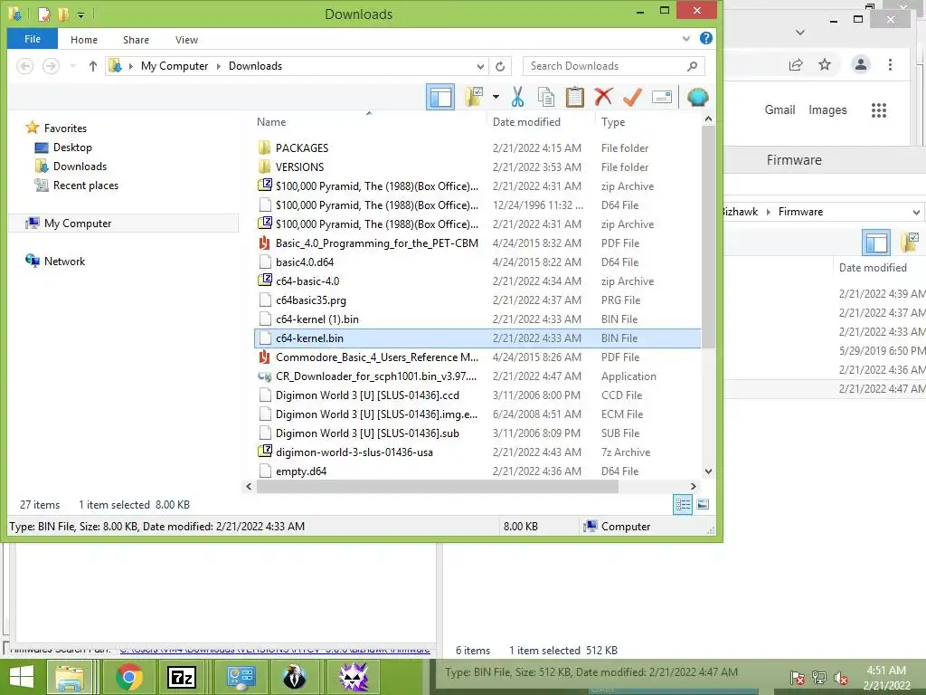Click the horizontal scrollbar right arrow
This screenshot has height=695, width=926.
pyautogui.click(x=694, y=486)
